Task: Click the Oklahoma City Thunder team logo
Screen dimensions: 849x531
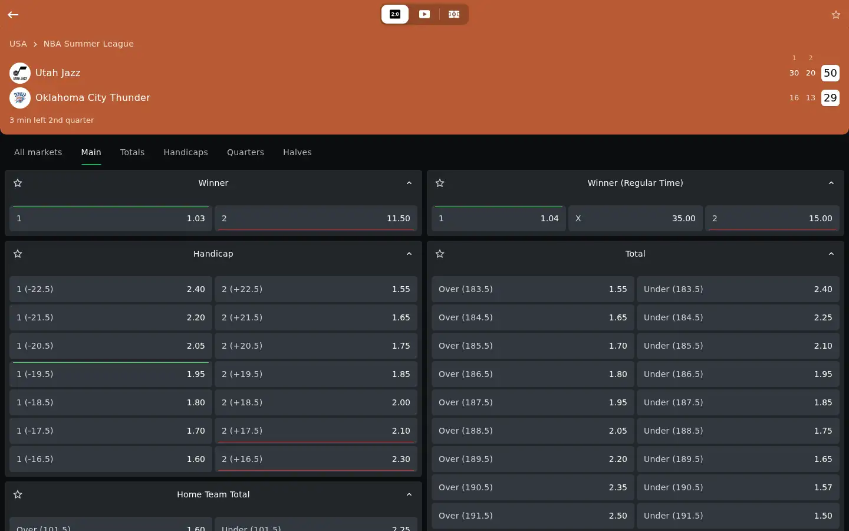Action: tap(20, 98)
